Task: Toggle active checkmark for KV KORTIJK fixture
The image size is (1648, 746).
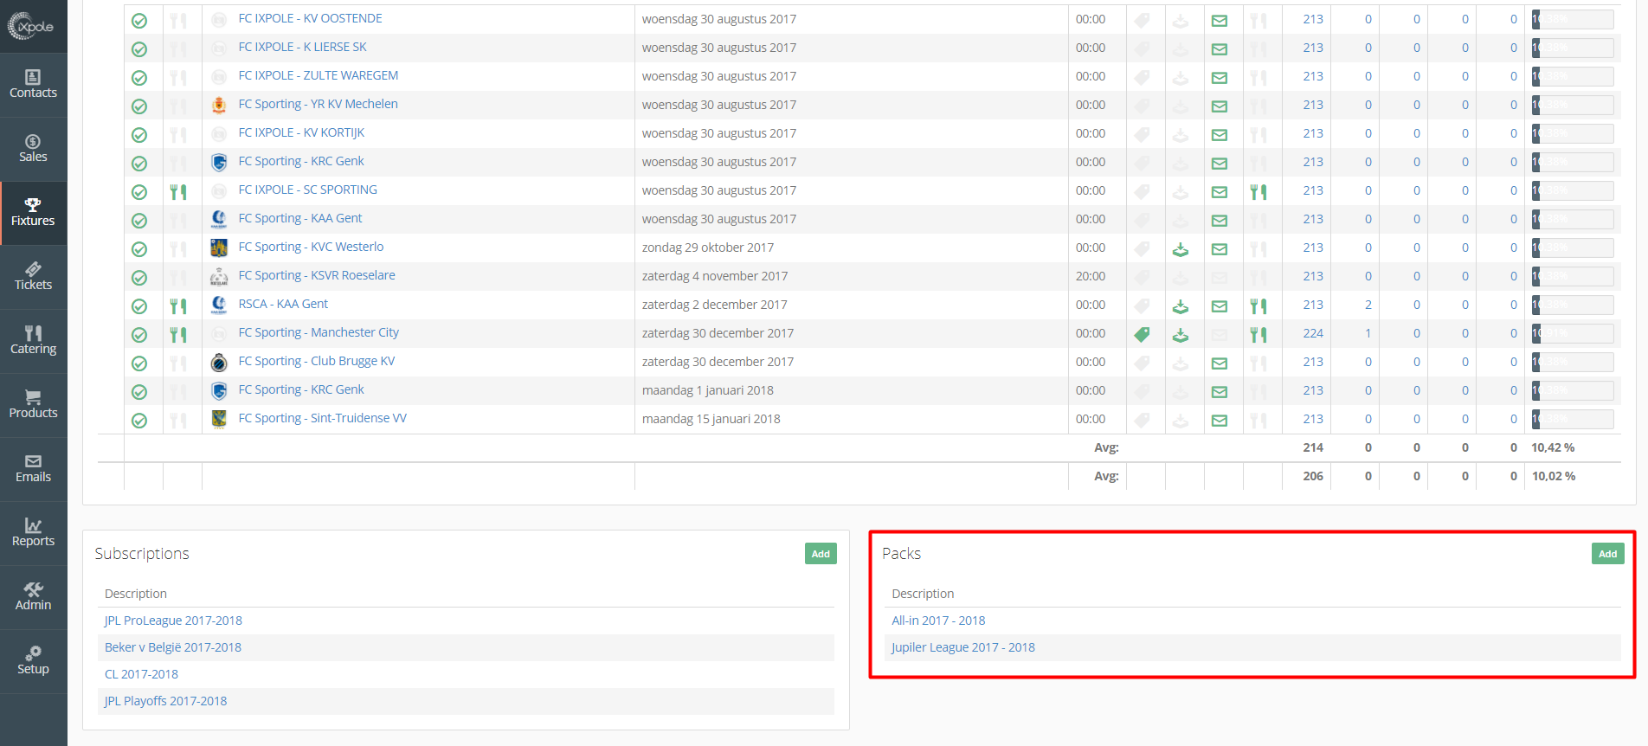Action: tap(139, 135)
